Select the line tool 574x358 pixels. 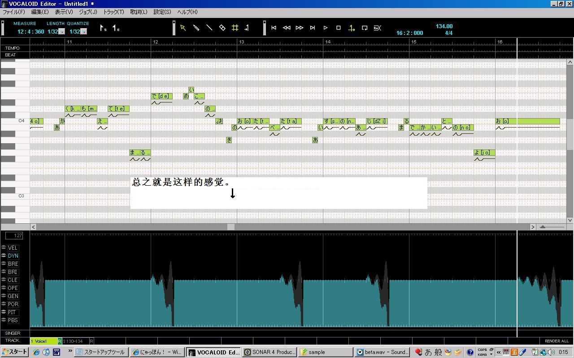[209, 28]
